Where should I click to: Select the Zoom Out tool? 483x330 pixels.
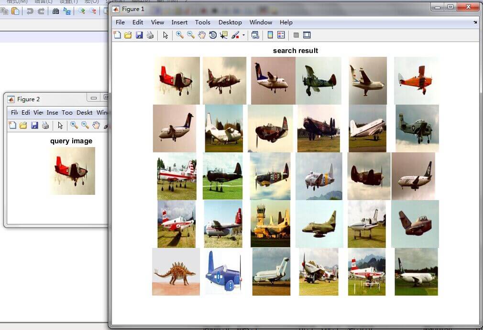pyautogui.click(x=191, y=35)
